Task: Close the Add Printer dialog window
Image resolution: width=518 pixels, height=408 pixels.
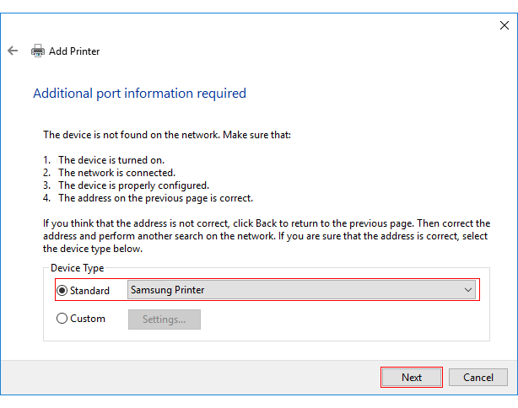Action: [505, 25]
